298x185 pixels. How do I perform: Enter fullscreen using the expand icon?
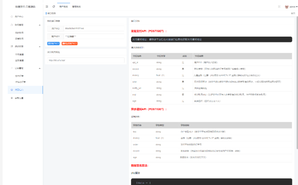click(x=279, y=6)
